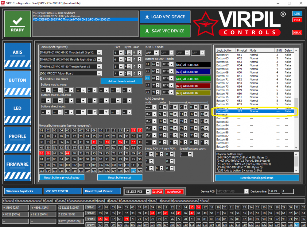Open the LED tab
Viewport: 307px width, 227px height.
tap(17, 112)
